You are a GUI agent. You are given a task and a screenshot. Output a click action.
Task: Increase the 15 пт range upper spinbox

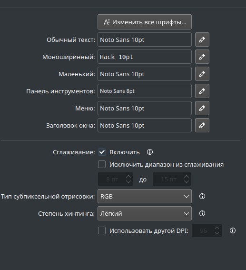(x=187, y=177)
